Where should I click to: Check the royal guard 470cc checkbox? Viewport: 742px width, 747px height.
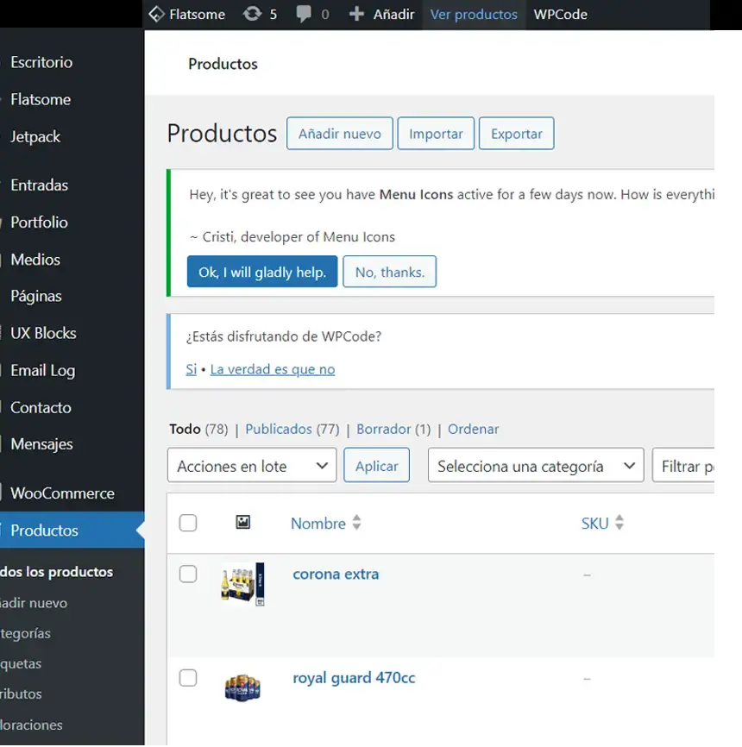tap(188, 678)
